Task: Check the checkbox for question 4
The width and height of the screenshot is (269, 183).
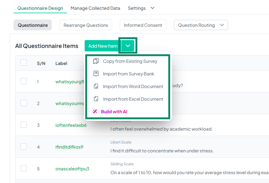Action: coord(24,146)
